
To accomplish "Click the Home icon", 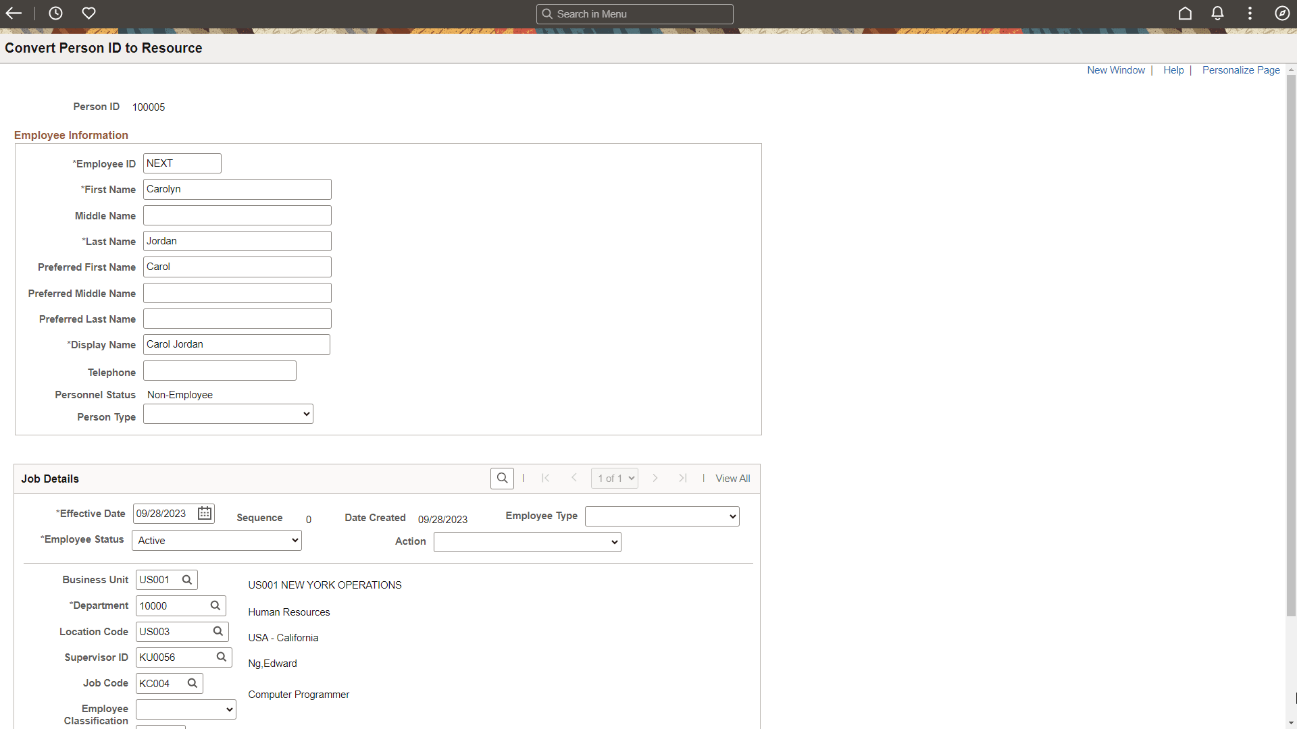I will [1186, 13].
